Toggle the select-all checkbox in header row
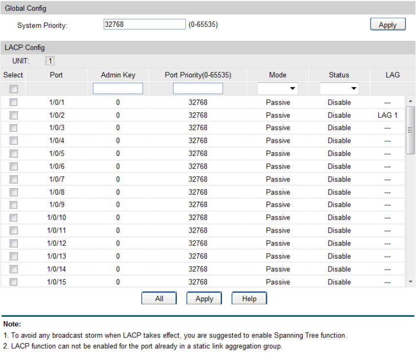The width and height of the screenshot is (416, 355). coord(14,89)
